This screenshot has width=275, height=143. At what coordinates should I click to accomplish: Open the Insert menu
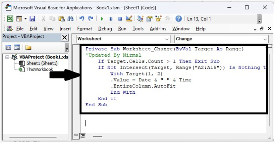coord(65,29)
